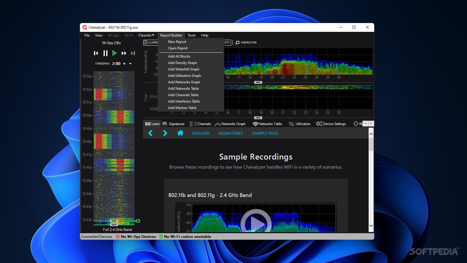The width and height of the screenshot is (467, 263).
Task: Click the 'Wi-Spy DBx' device label
Action: tap(111, 43)
